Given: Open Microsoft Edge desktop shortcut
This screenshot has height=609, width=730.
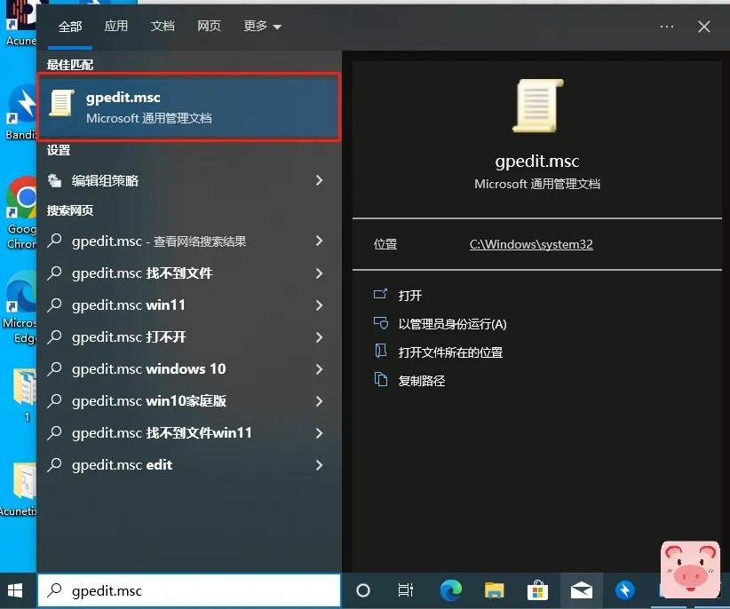Looking at the screenshot, I should [x=20, y=307].
